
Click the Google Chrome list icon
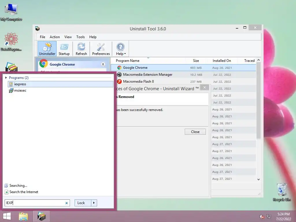point(119,68)
